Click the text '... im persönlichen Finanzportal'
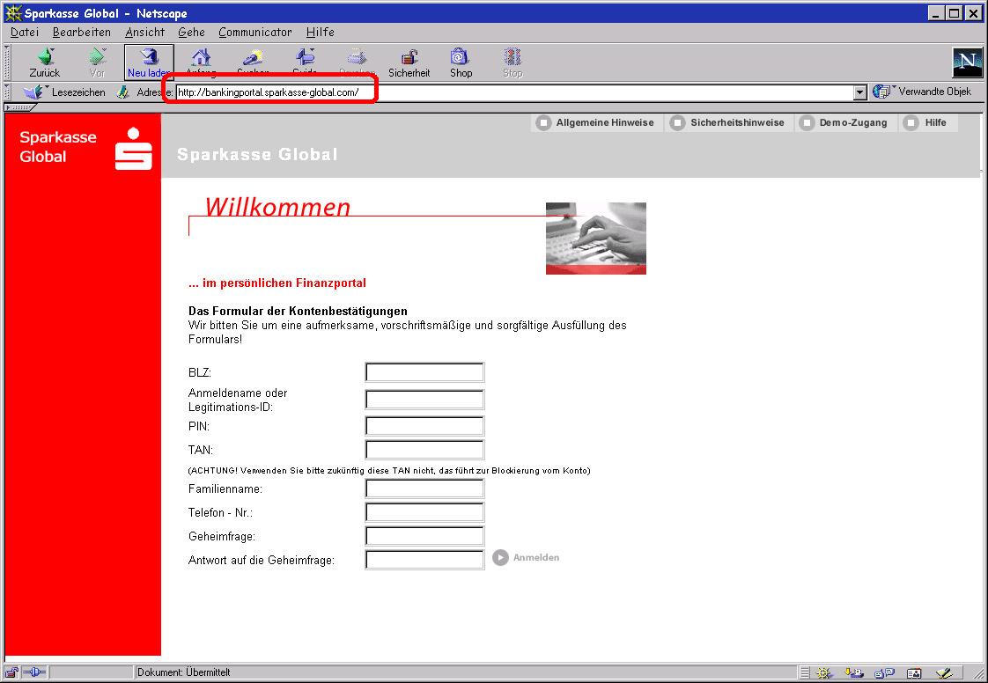988x683 pixels. [x=277, y=283]
